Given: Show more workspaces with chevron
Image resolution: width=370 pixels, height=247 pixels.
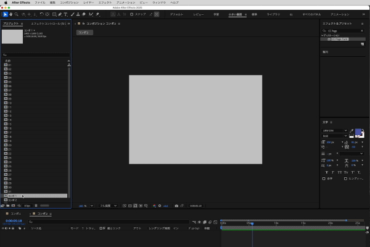Looking at the screenshot, I should click(364, 14).
